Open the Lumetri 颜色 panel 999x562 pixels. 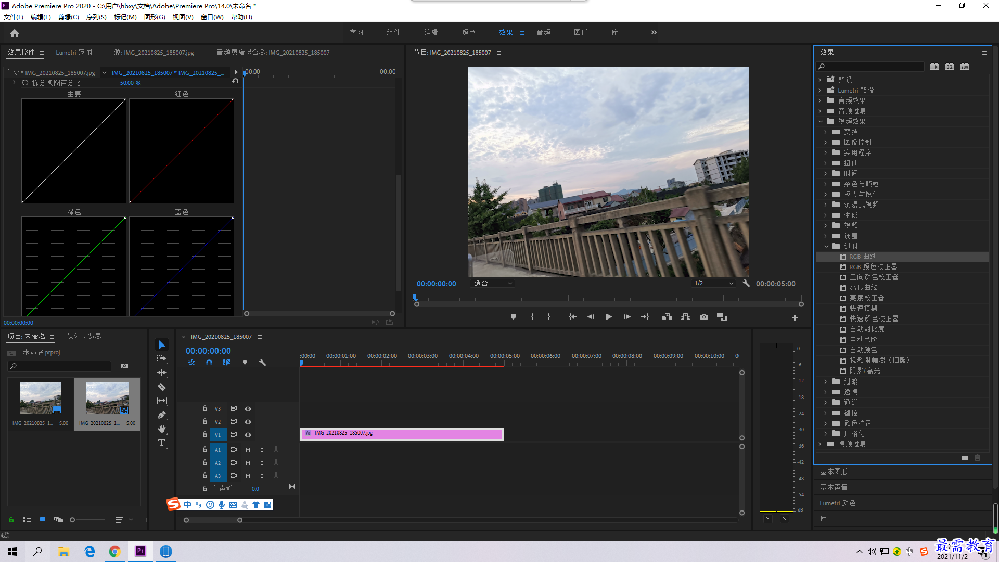pyautogui.click(x=838, y=503)
